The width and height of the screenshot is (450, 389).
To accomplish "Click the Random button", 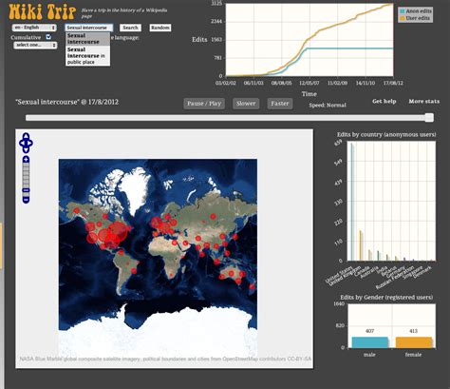I will click(160, 28).
